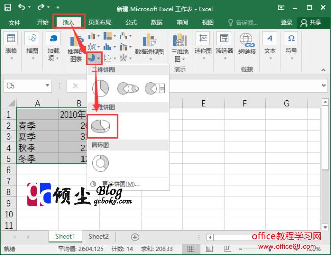The height and width of the screenshot is (255, 331).
Task: Add a new sheet with plus button
Action: click(x=135, y=237)
